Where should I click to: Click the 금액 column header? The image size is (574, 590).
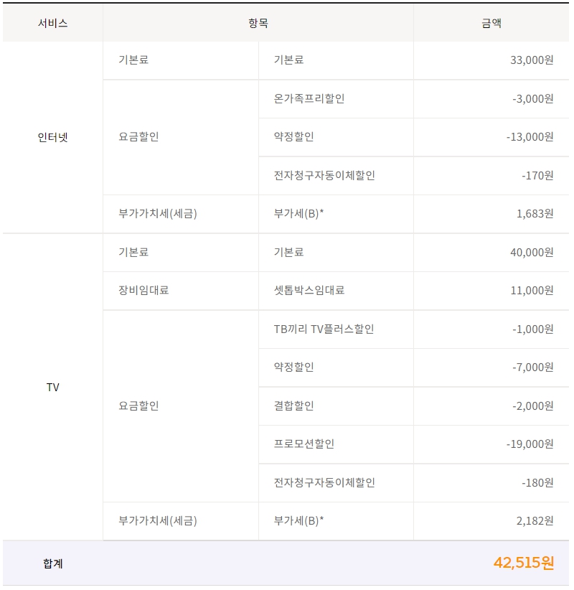pyautogui.click(x=491, y=23)
